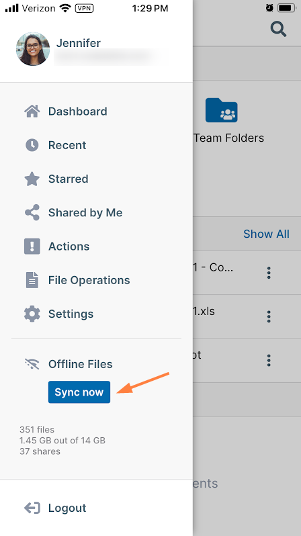Open the search magnifier icon
301x536 pixels.
click(x=278, y=29)
